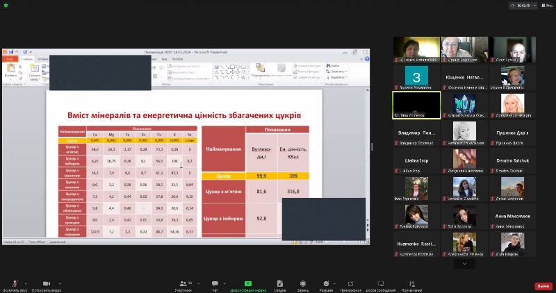The height and width of the screenshot is (293, 556).
Task: Click the Summary icon in Zoom toolbar
Action: click(280, 283)
